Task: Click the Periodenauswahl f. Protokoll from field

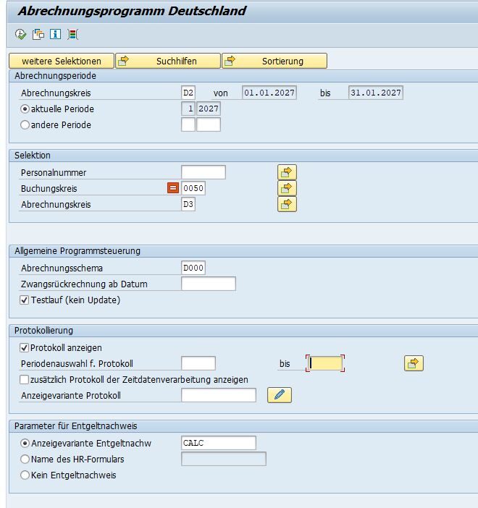Action: tap(198, 363)
